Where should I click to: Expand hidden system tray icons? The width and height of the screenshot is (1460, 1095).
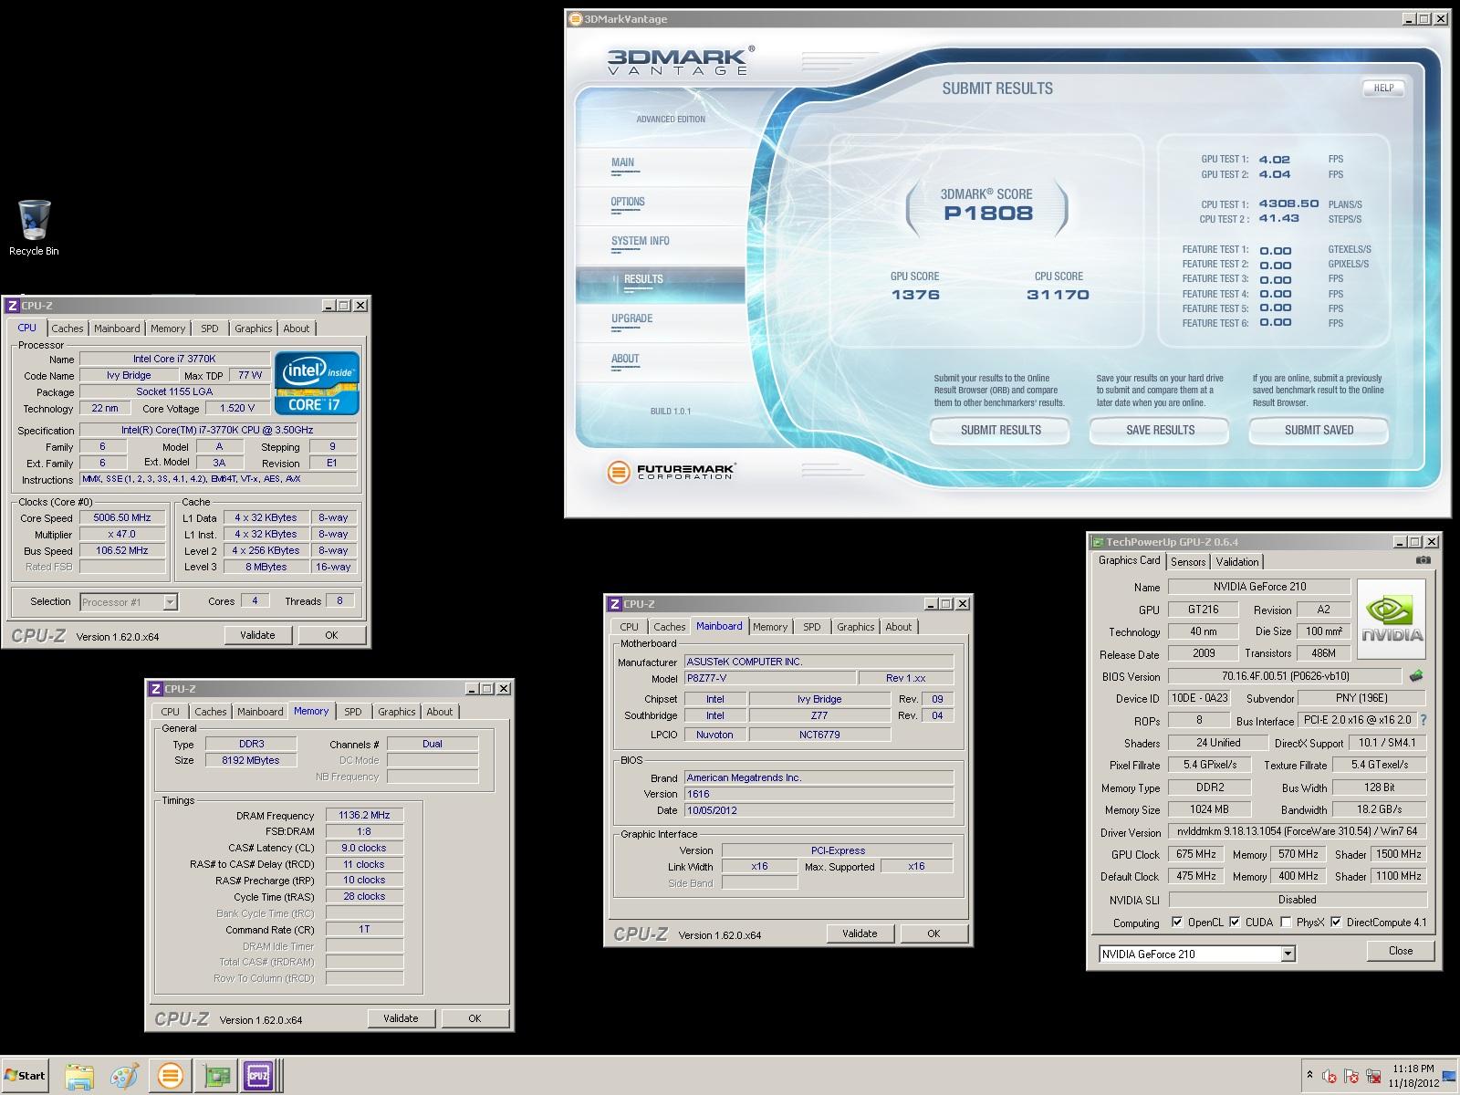tap(1309, 1076)
